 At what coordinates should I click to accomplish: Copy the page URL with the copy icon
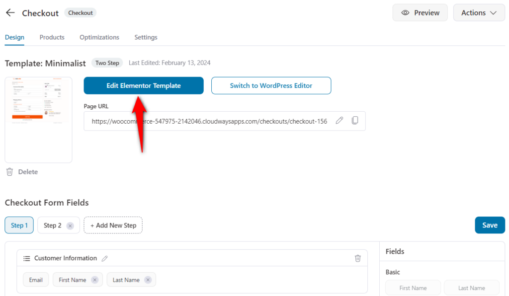355,120
